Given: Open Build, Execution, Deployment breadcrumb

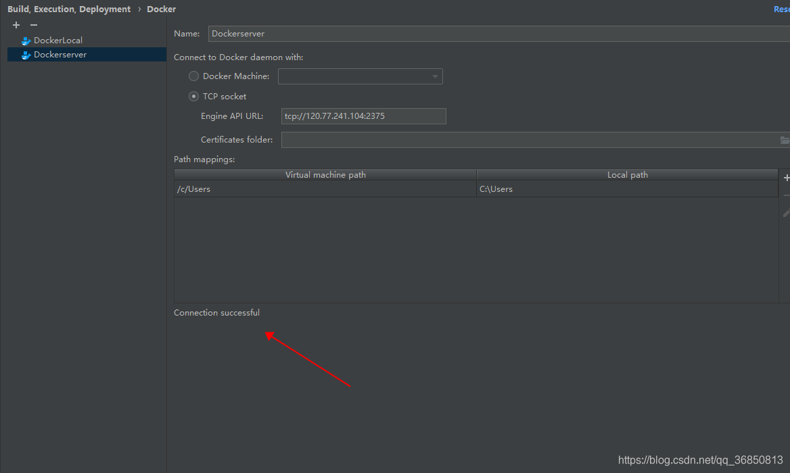Looking at the screenshot, I should pos(69,9).
